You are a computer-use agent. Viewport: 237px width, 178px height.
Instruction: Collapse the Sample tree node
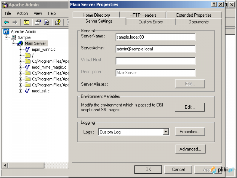click(7, 37)
